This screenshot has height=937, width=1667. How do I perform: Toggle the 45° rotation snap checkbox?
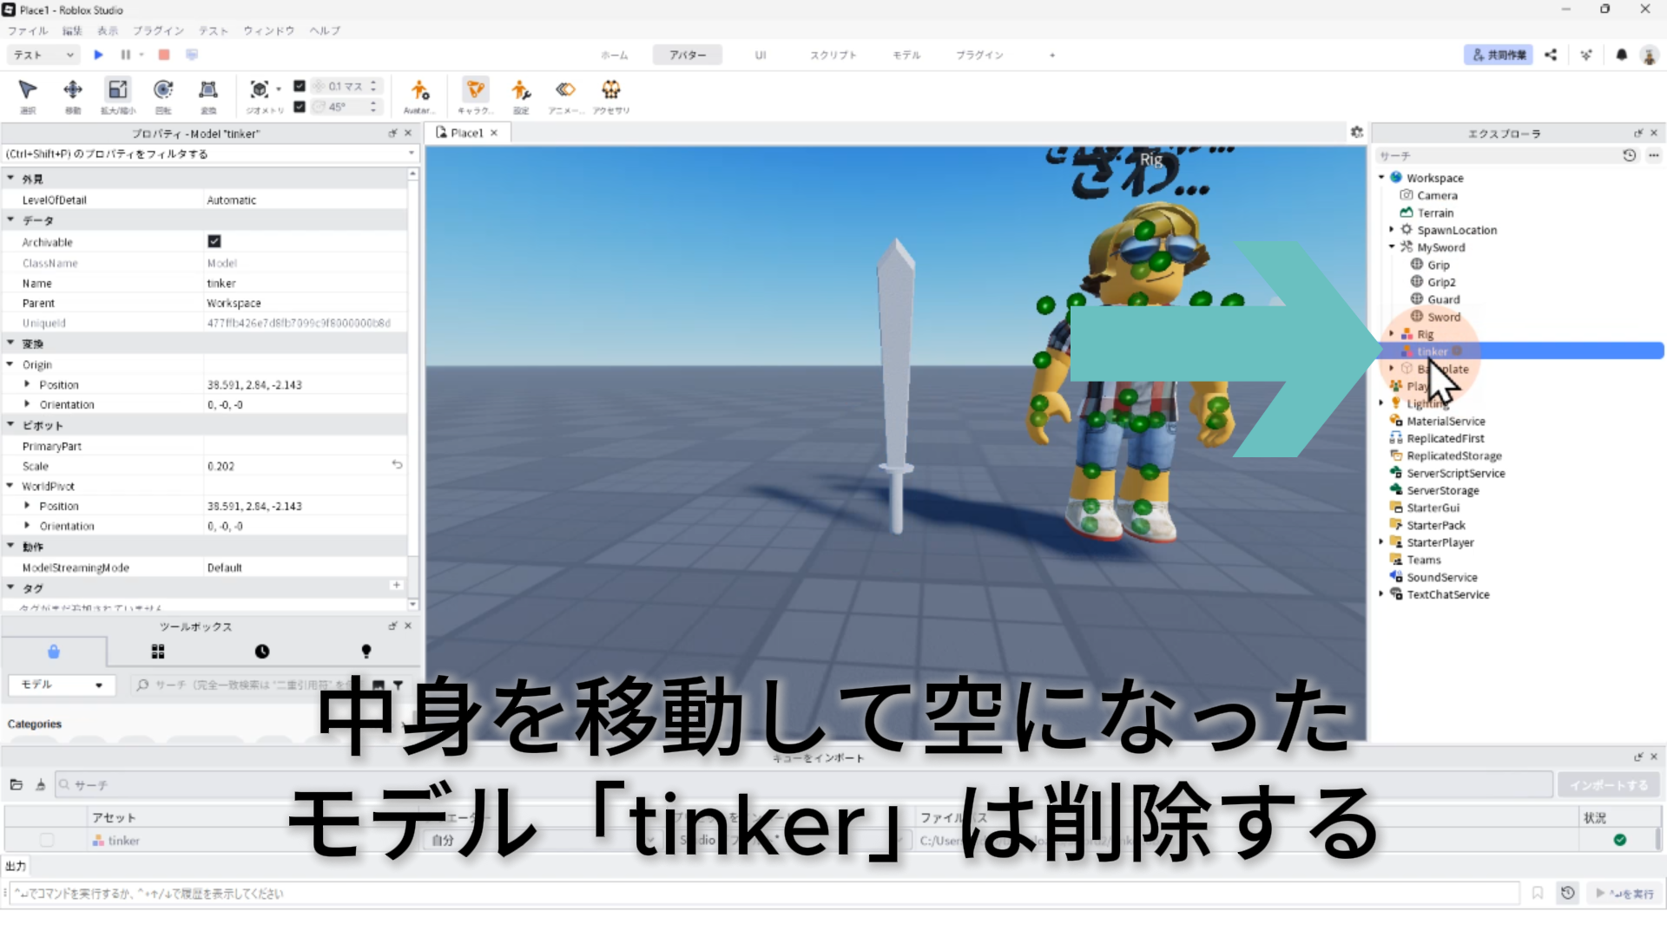pos(300,107)
